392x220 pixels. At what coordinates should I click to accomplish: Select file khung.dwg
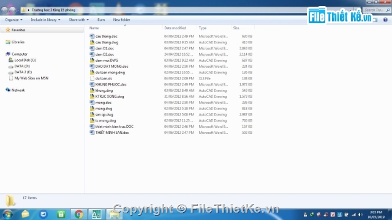tap(104, 90)
